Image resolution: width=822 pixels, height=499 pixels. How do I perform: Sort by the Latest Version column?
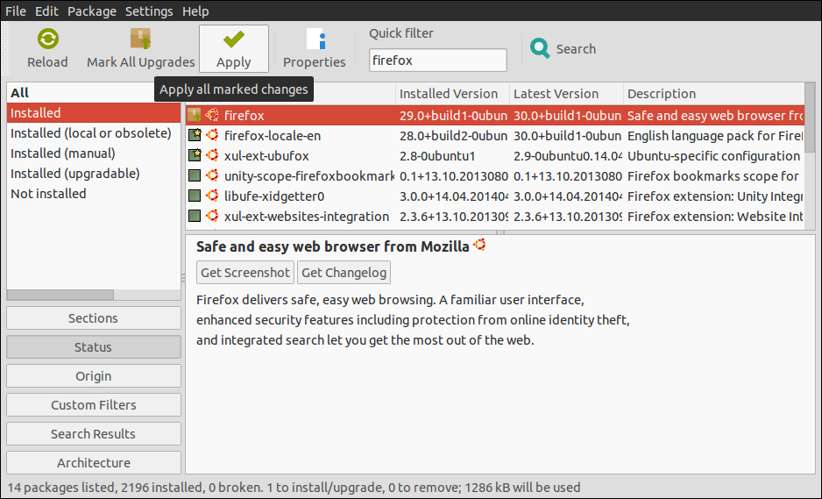pyautogui.click(x=566, y=94)
